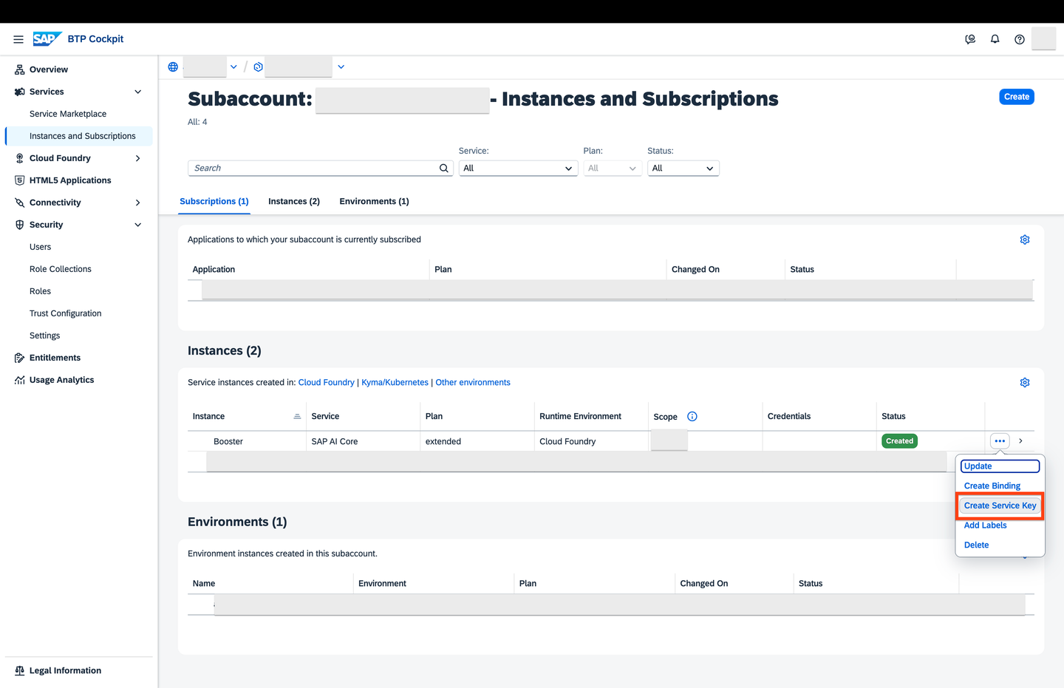Click the sort icon in the Instance column
This screenshot has height=688, width=1064.
pos(297,416)
